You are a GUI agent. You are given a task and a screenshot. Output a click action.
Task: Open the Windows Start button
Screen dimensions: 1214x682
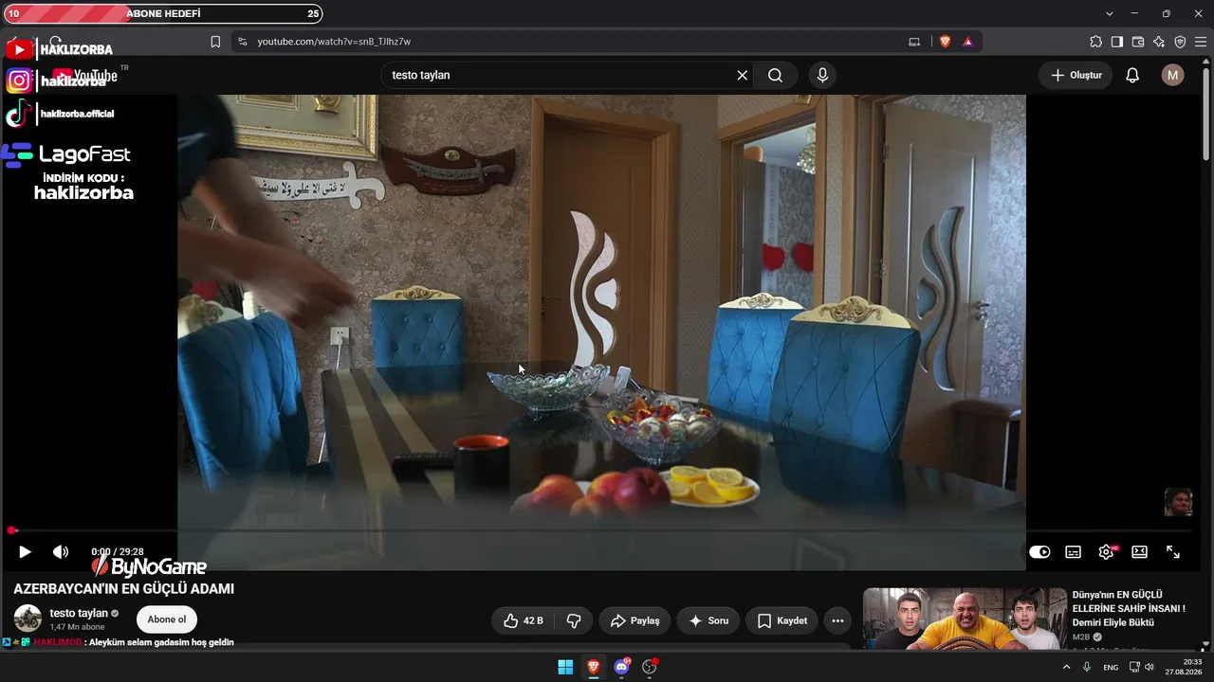[x=565, y=667]
